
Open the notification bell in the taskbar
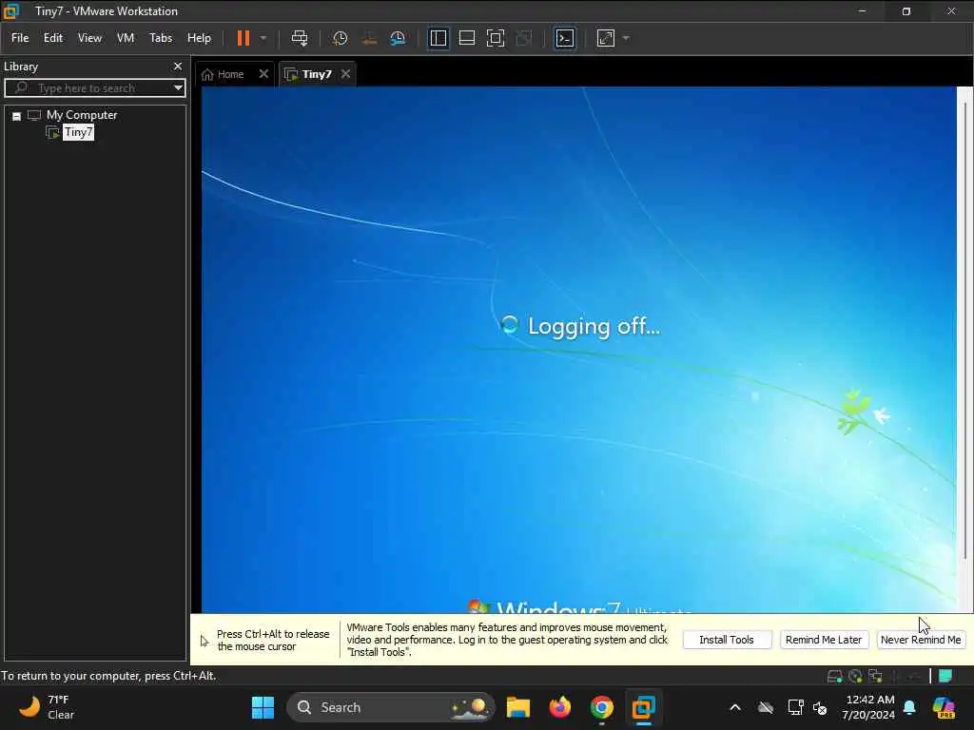(x=910, y=707)
